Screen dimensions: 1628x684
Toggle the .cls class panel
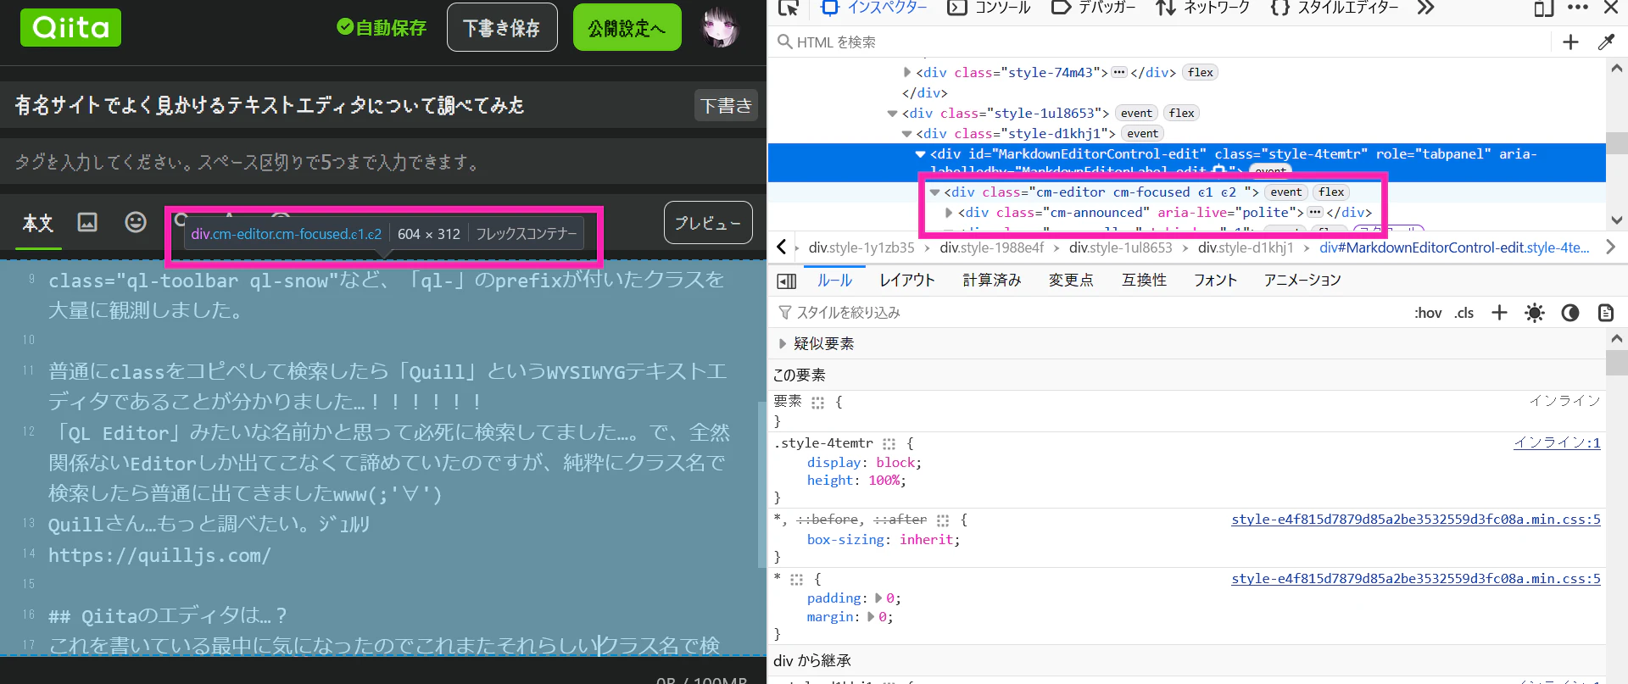click(1464, 313)
